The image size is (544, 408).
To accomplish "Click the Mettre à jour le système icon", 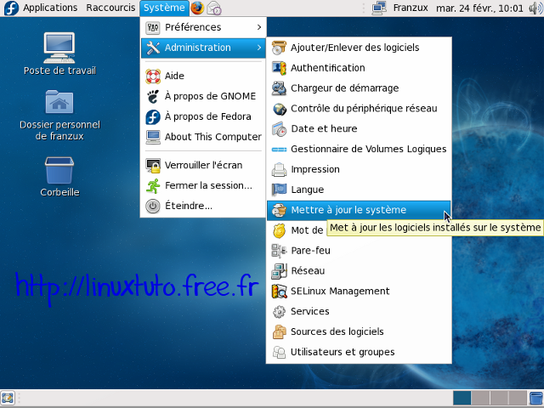I will pos(279,210).
